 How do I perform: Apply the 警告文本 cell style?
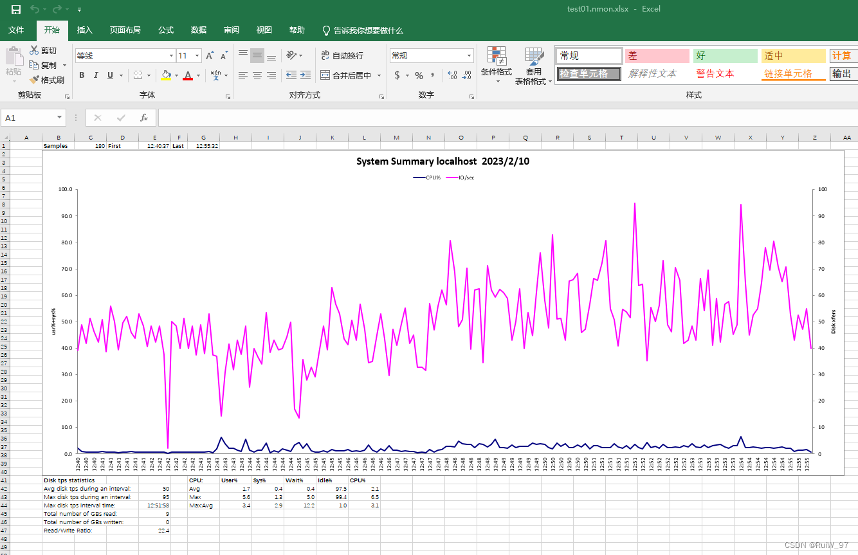[726, 73]
